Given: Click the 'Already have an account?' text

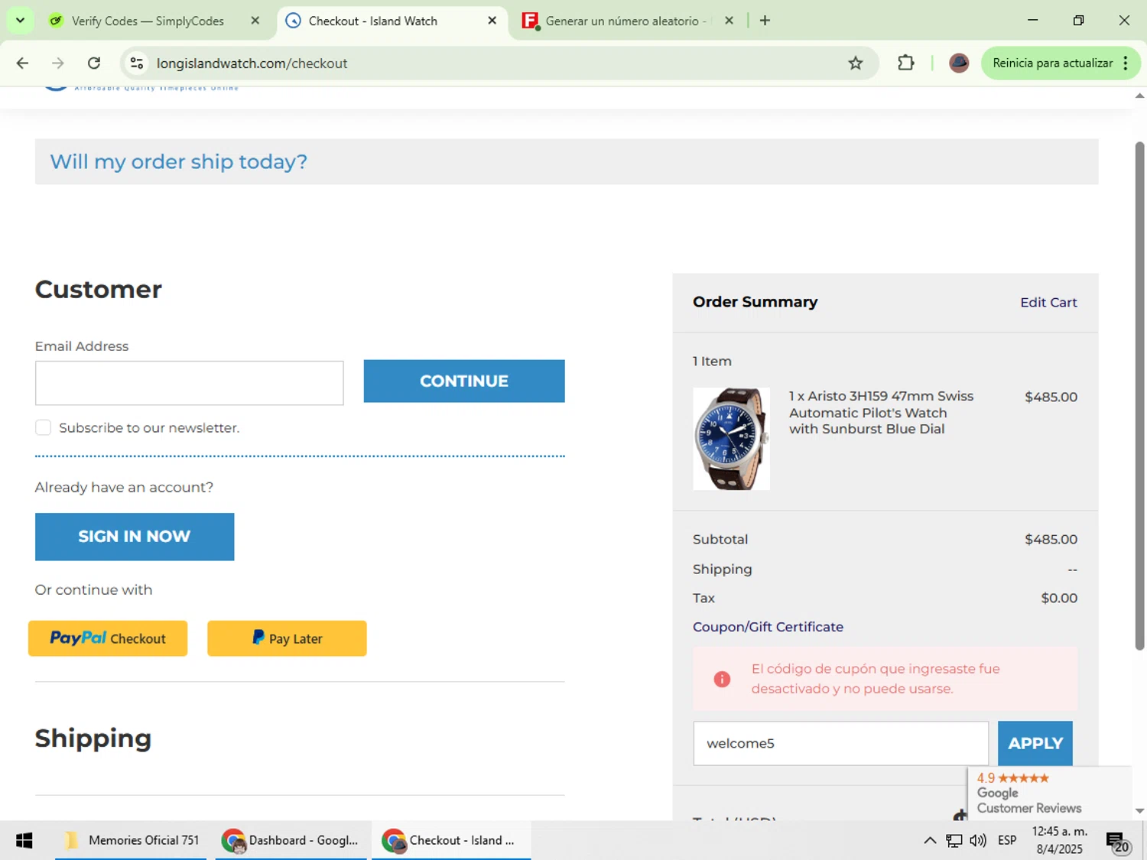Looking at the screenshot, I should click(124, 488).
